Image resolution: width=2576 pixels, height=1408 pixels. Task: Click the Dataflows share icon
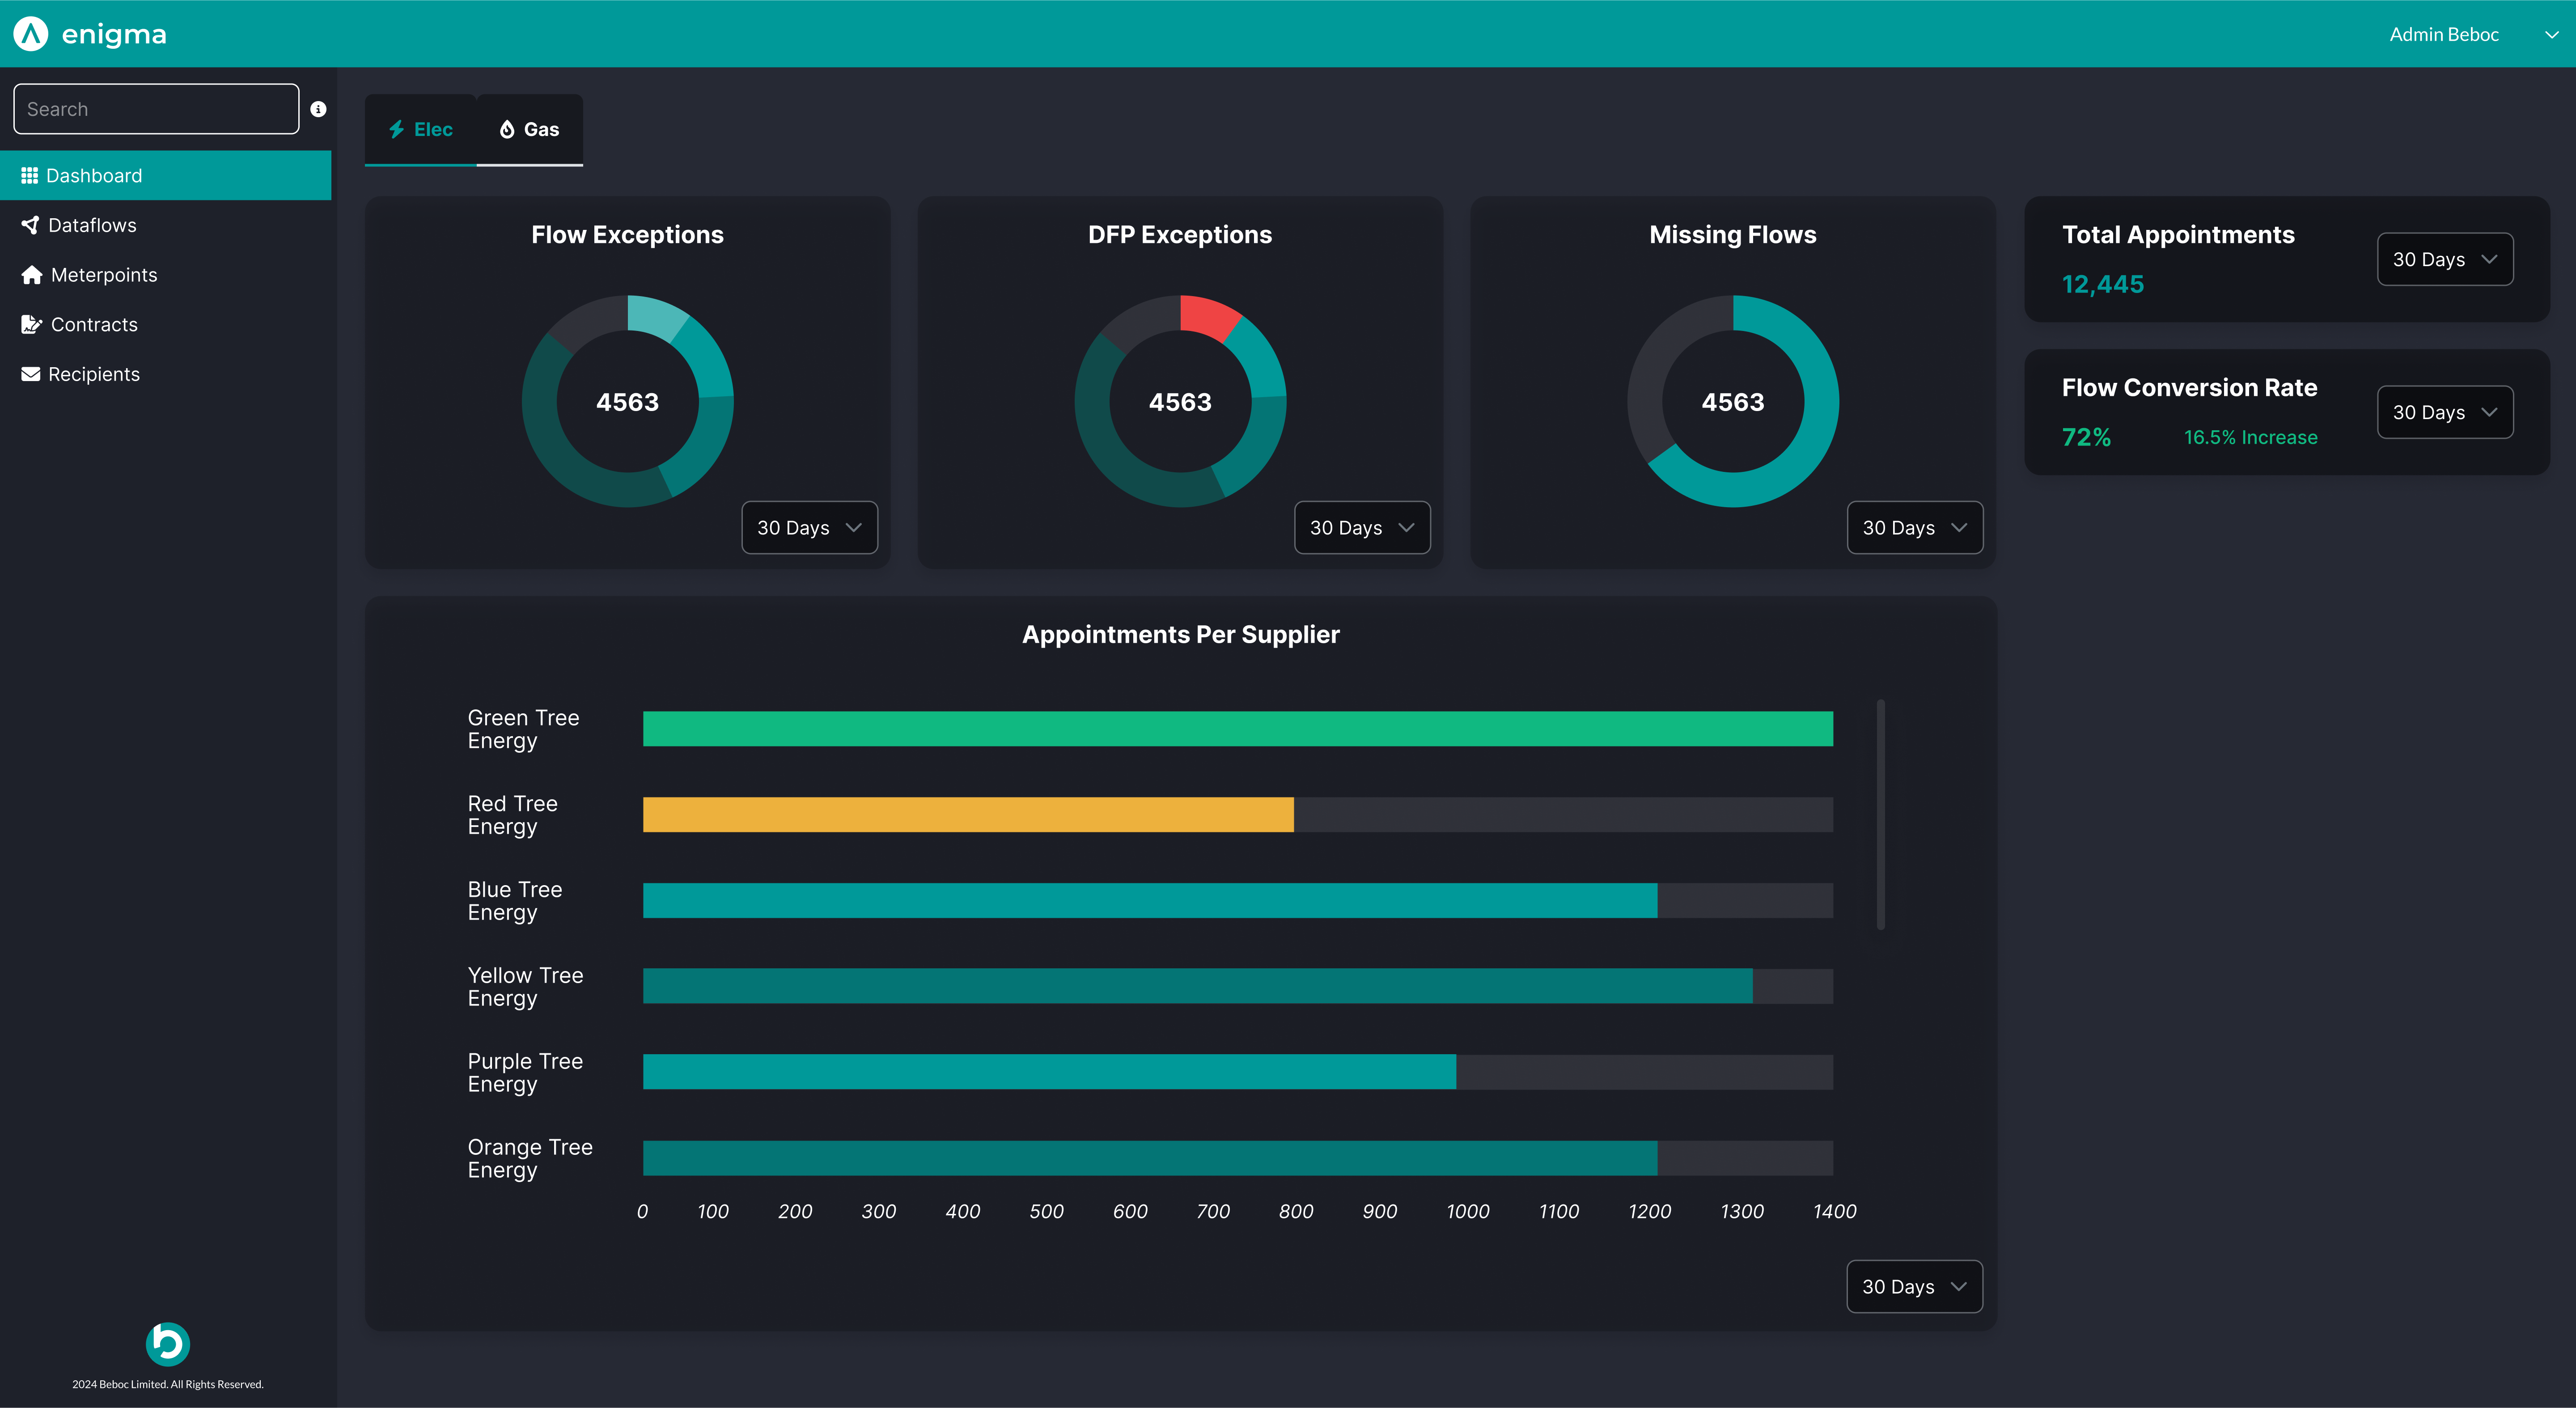coord(30,225)
